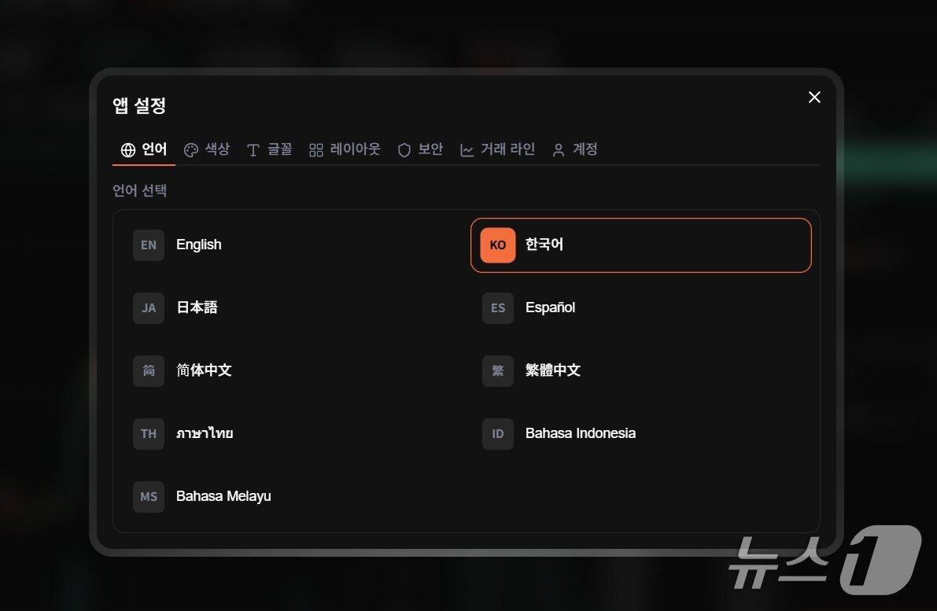This screenshot has width=937, height=611.
Task: Select the 繁體中文 language option
Action: (552, 370)
